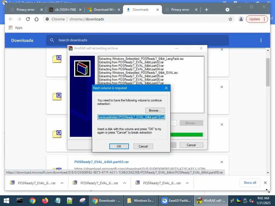Go forward in Chrome
The width and height of the screenshot is (275, 206).
[x=19, y=19]
